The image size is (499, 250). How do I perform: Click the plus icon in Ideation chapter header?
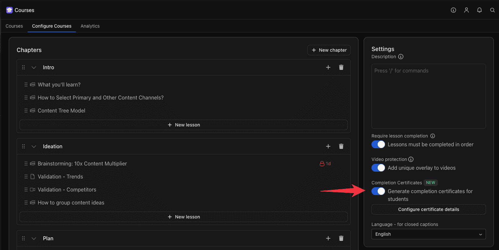[328, 146]
